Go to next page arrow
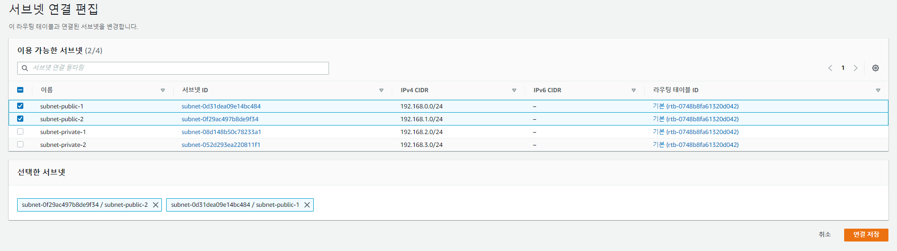Image resolution: width=897 pixels, height=251 pixels. [855, 68]
